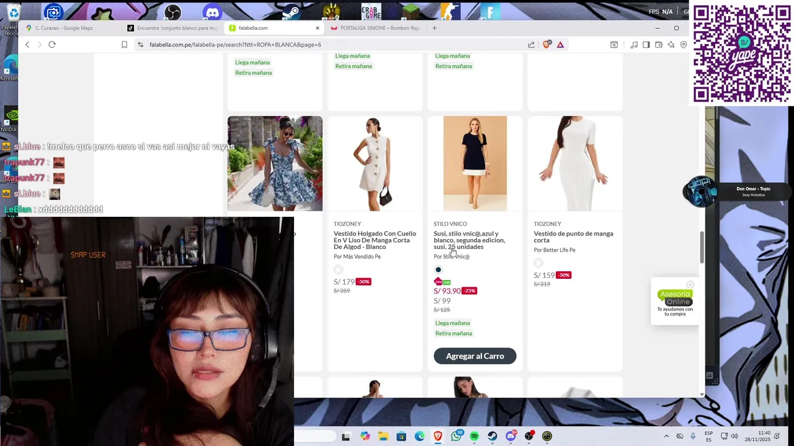Image resolution: width=794 pixels, height=446 pixels.
Task: Open Asesoria Online help widget
Action: click(675, 303)
